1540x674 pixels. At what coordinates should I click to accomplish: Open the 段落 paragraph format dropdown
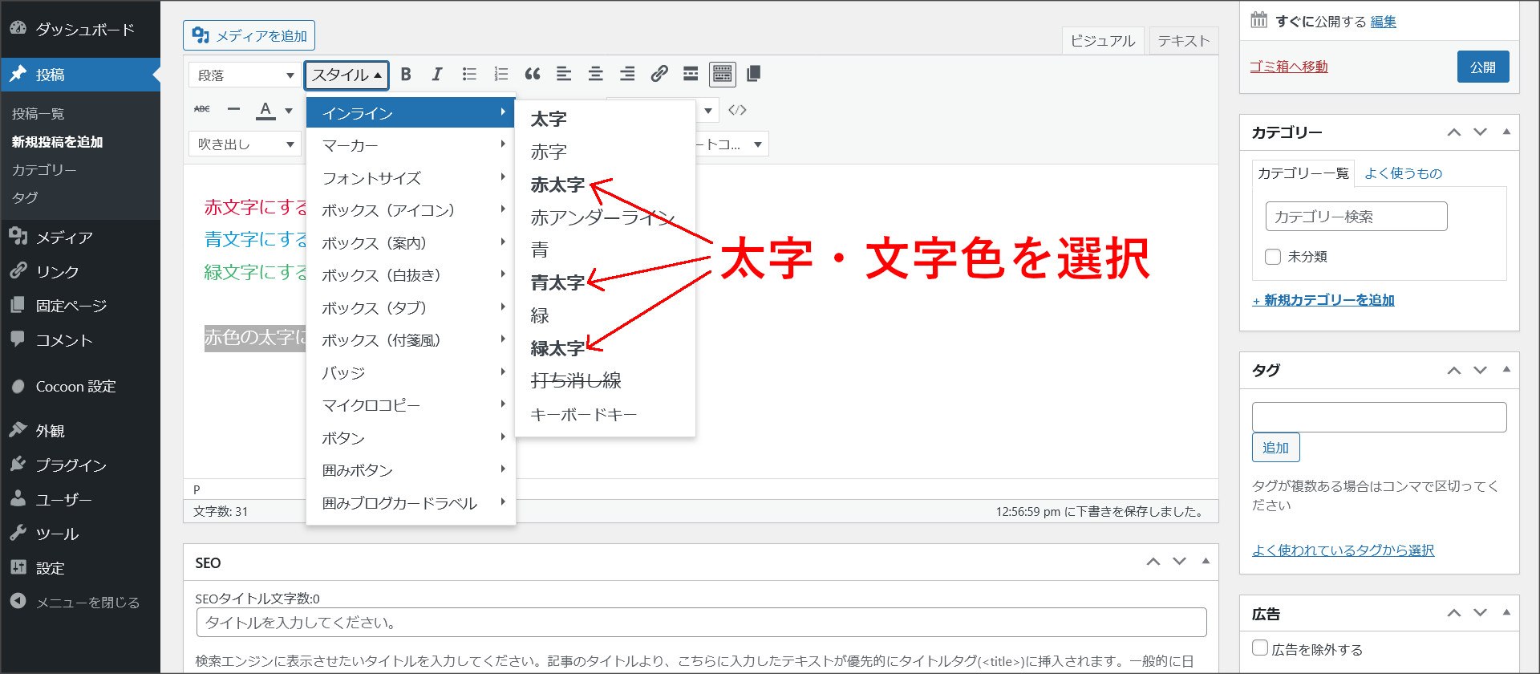(245, 75)
